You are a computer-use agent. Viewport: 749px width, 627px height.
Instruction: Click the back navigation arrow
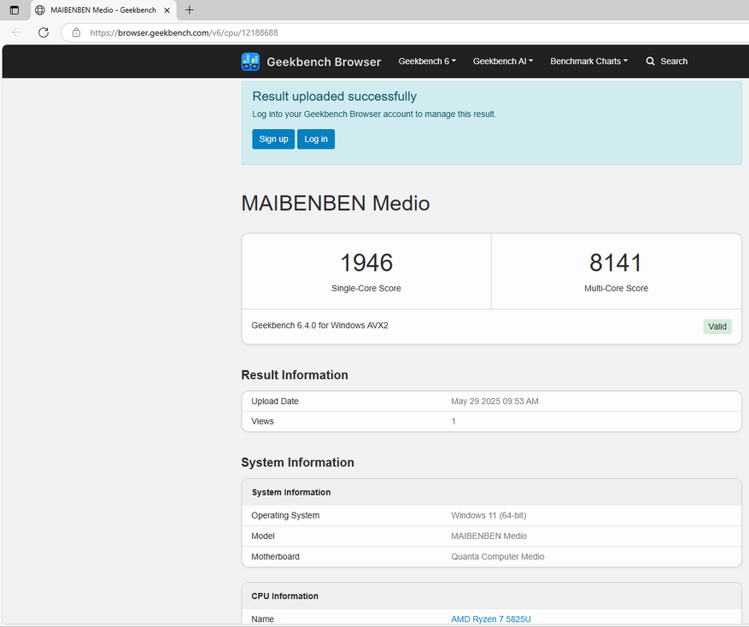[17, 32]
